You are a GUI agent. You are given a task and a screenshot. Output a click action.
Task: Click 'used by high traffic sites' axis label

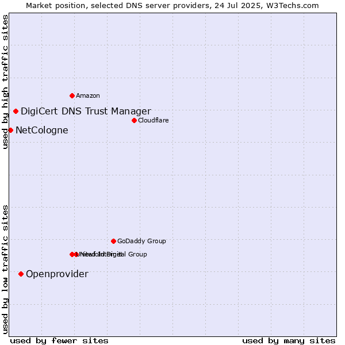coord(5,82)
